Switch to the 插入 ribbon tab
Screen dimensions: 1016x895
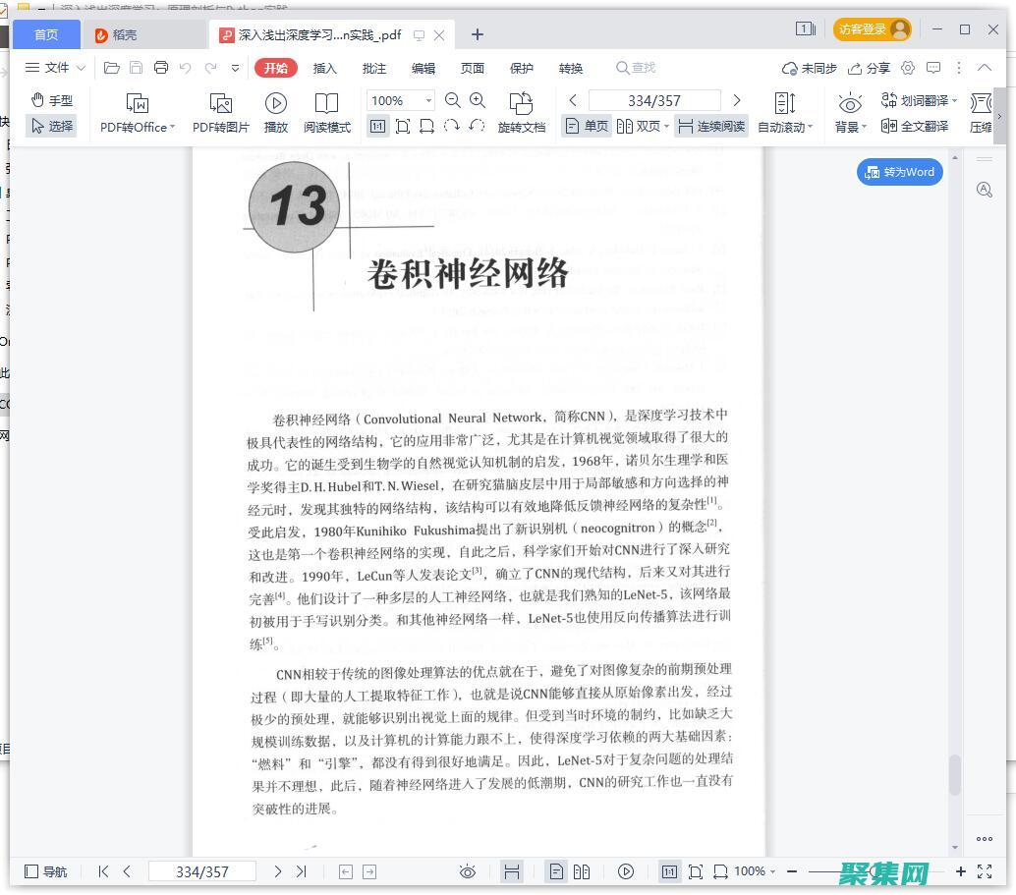[324, 68]
